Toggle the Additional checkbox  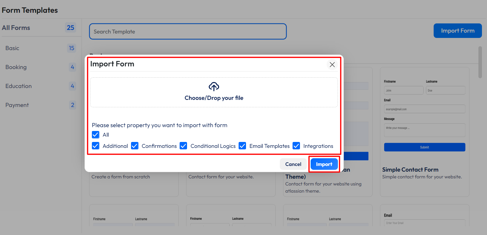click(x=96, y=146)
